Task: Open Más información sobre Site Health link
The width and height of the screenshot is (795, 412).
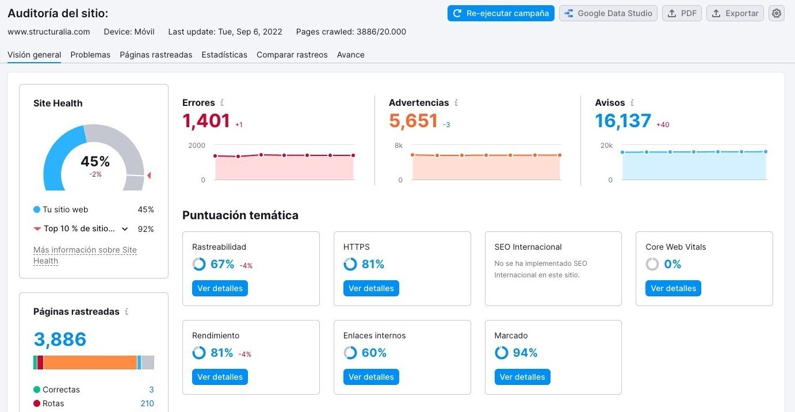Action: click(85, 255)
